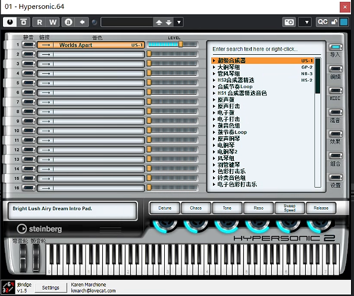Open the 设置 setup page
This screenshot has height=296, width=354.
click(x=336, y=177)
